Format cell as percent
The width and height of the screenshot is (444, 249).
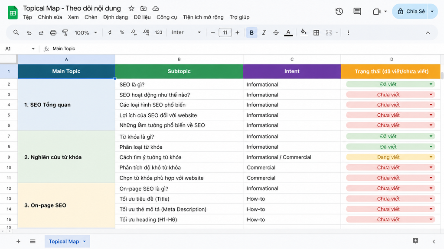(122, 32)
